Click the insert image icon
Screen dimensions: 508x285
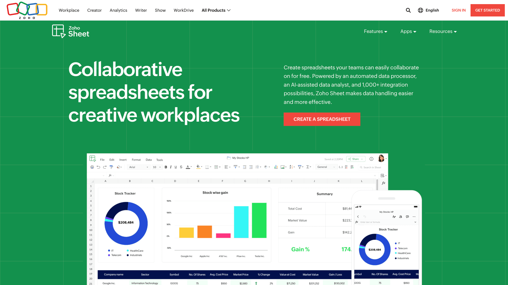tap(283, 167)
